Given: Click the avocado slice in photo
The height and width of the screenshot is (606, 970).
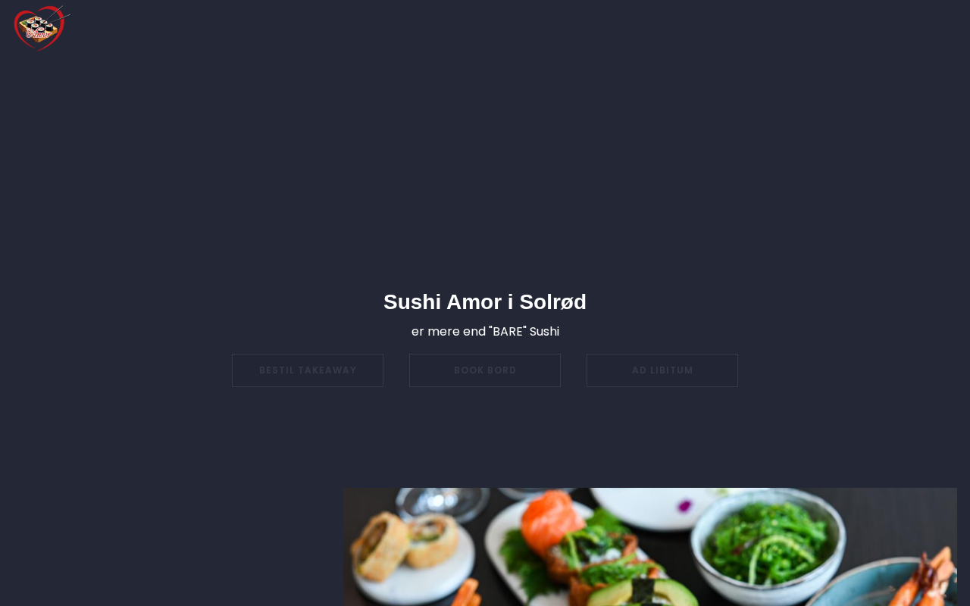Looking at the screenshot, I should coord(643,593).
